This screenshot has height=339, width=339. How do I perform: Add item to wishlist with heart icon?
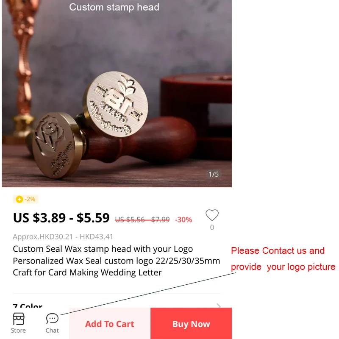pyautogui.click(x=212, y=215)
